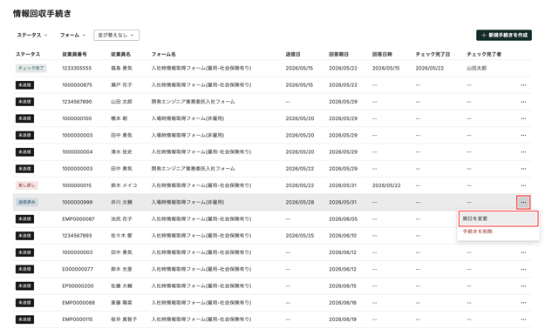This screenshot has height=329, width=545.
Task: Select the 差し戻し status badge
Action: pyautogui.click(x=27, y=185)
